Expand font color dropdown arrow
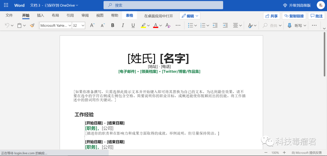Image resolution: width=327 pixels, height=156 pixels. pos(160,26)
